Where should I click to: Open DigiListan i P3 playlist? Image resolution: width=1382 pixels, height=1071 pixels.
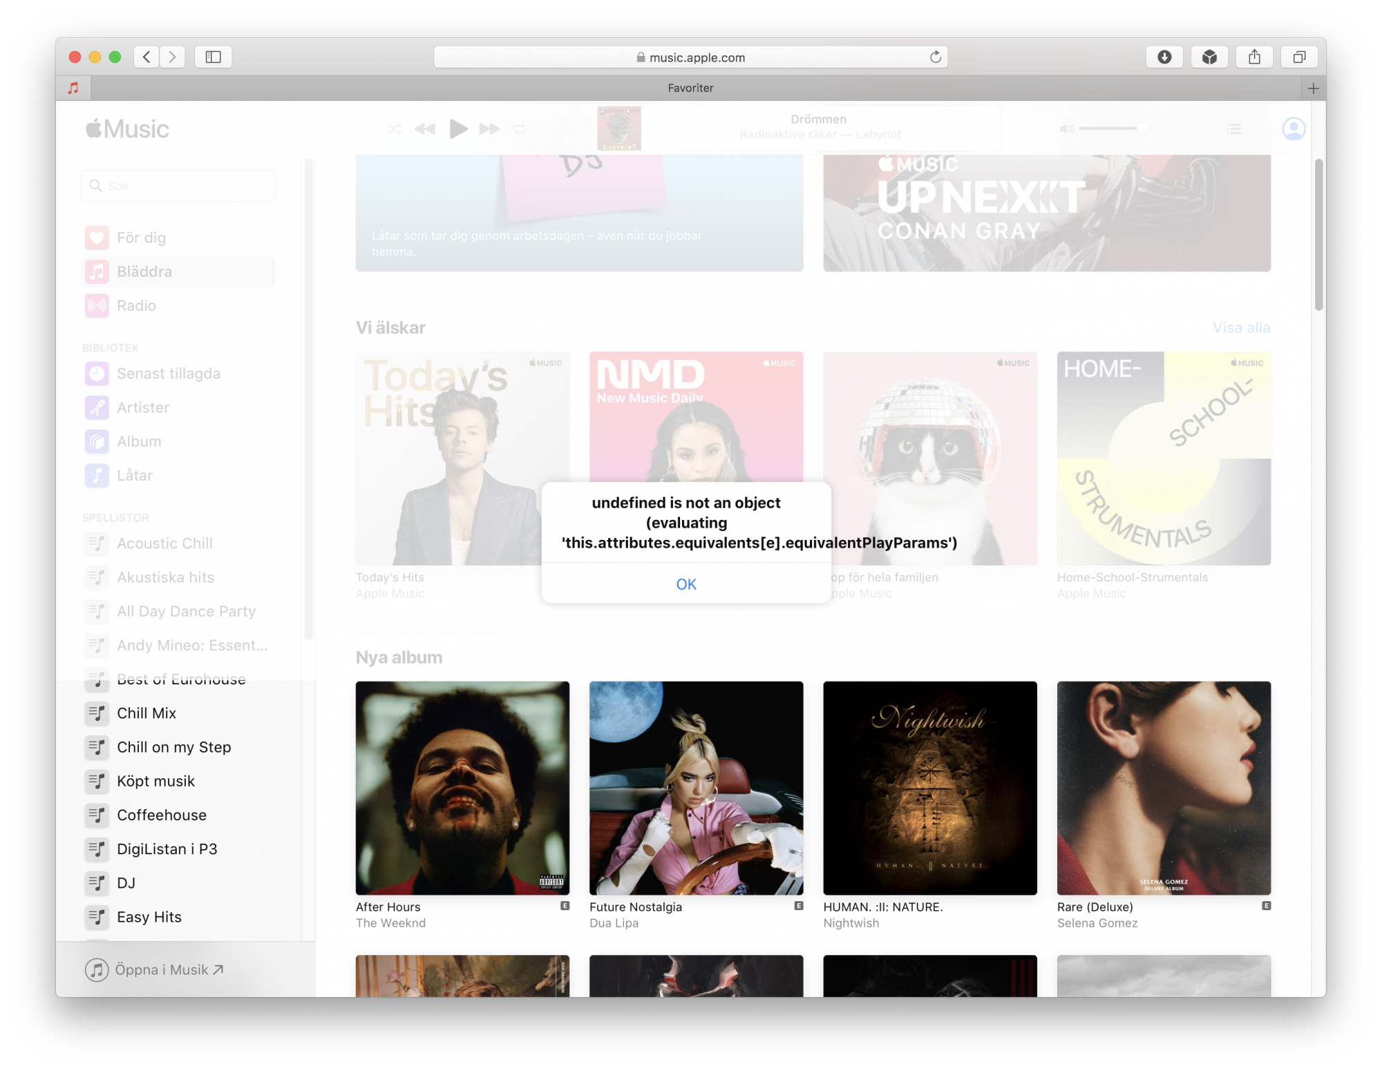pos(178,849)
